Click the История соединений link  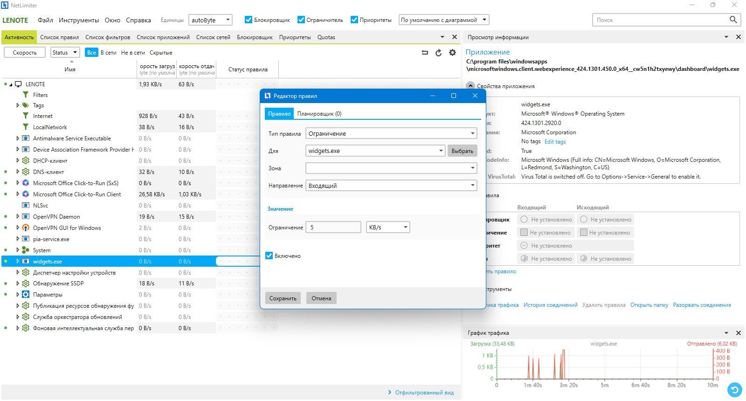550,305
